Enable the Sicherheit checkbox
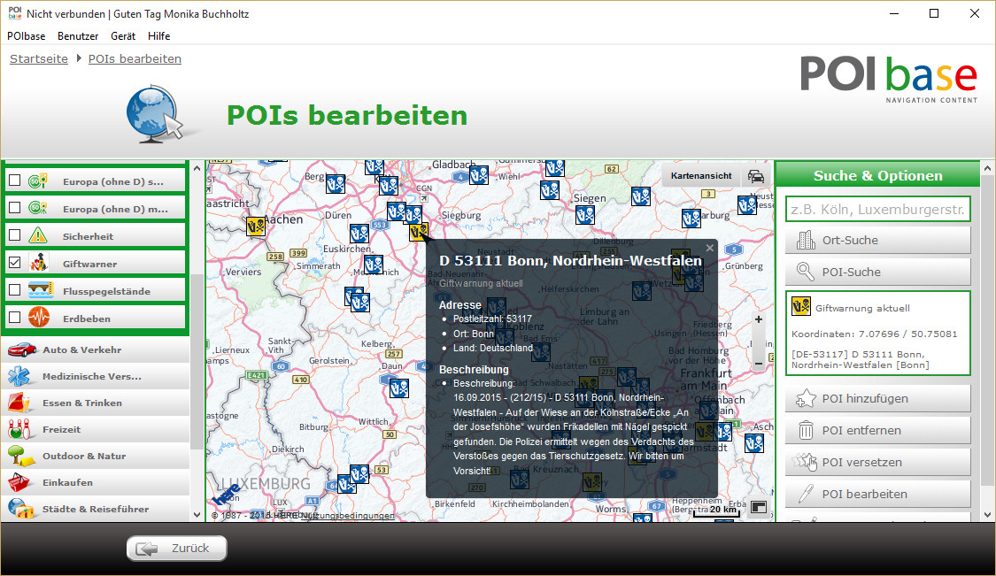 (x=14, y=236)
